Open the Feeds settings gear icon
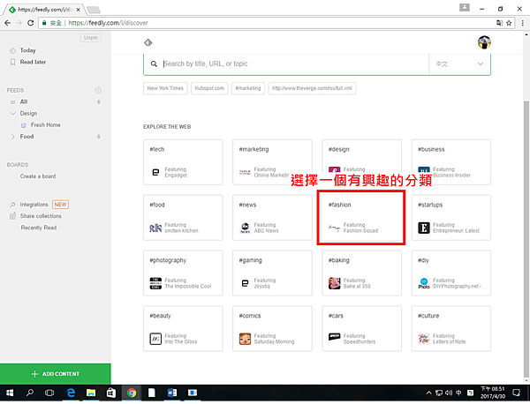530x404 pixels. (x=98, y=91)
